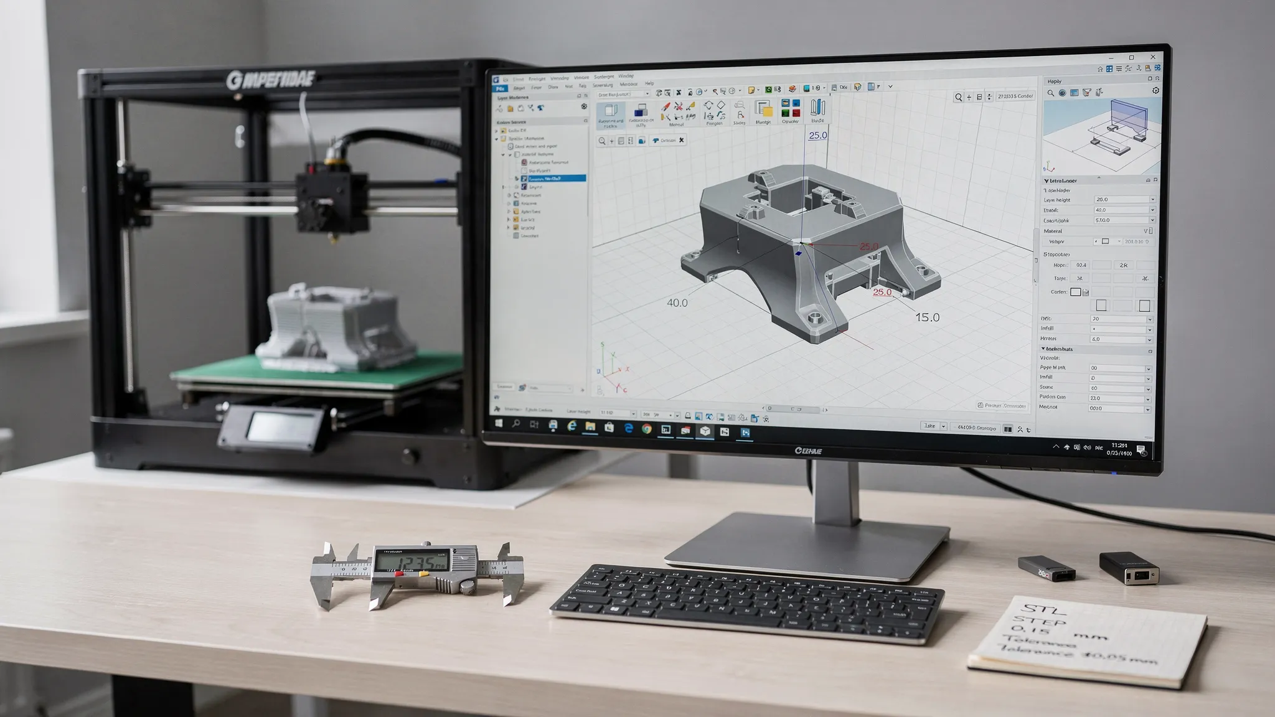Click the button at viewport bottom right
Screen dimensions: 1275x717
click(x=1002, y=405)
